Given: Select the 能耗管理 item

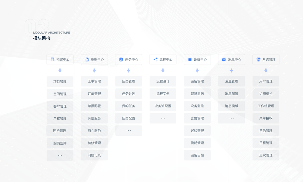Looking at the screenshot, I should [x=197, y=143].
